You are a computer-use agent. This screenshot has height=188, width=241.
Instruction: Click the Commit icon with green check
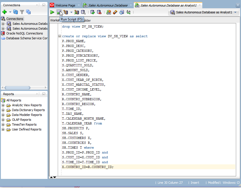tap(92, 12)
